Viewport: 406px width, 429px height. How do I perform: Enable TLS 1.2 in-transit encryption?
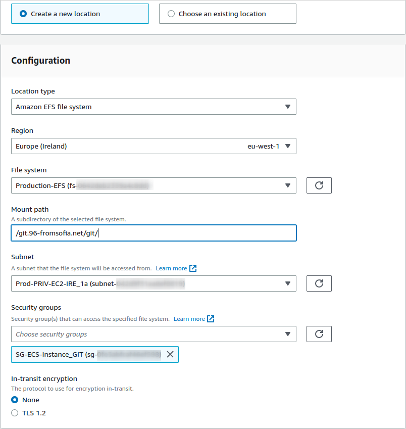(x=15, y=413)
